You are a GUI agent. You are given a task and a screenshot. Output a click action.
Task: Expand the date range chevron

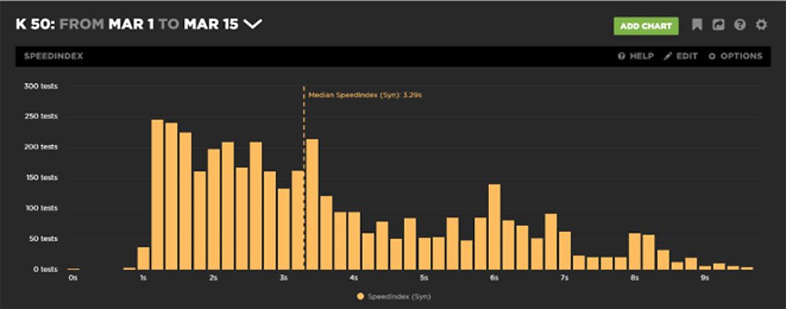253,24
